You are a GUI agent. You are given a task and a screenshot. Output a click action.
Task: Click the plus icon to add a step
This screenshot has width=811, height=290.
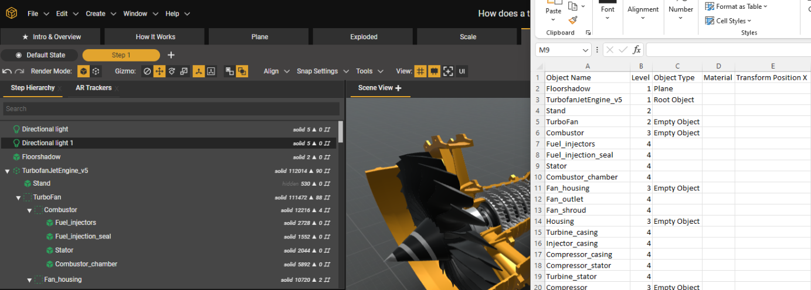pos(171,55)
